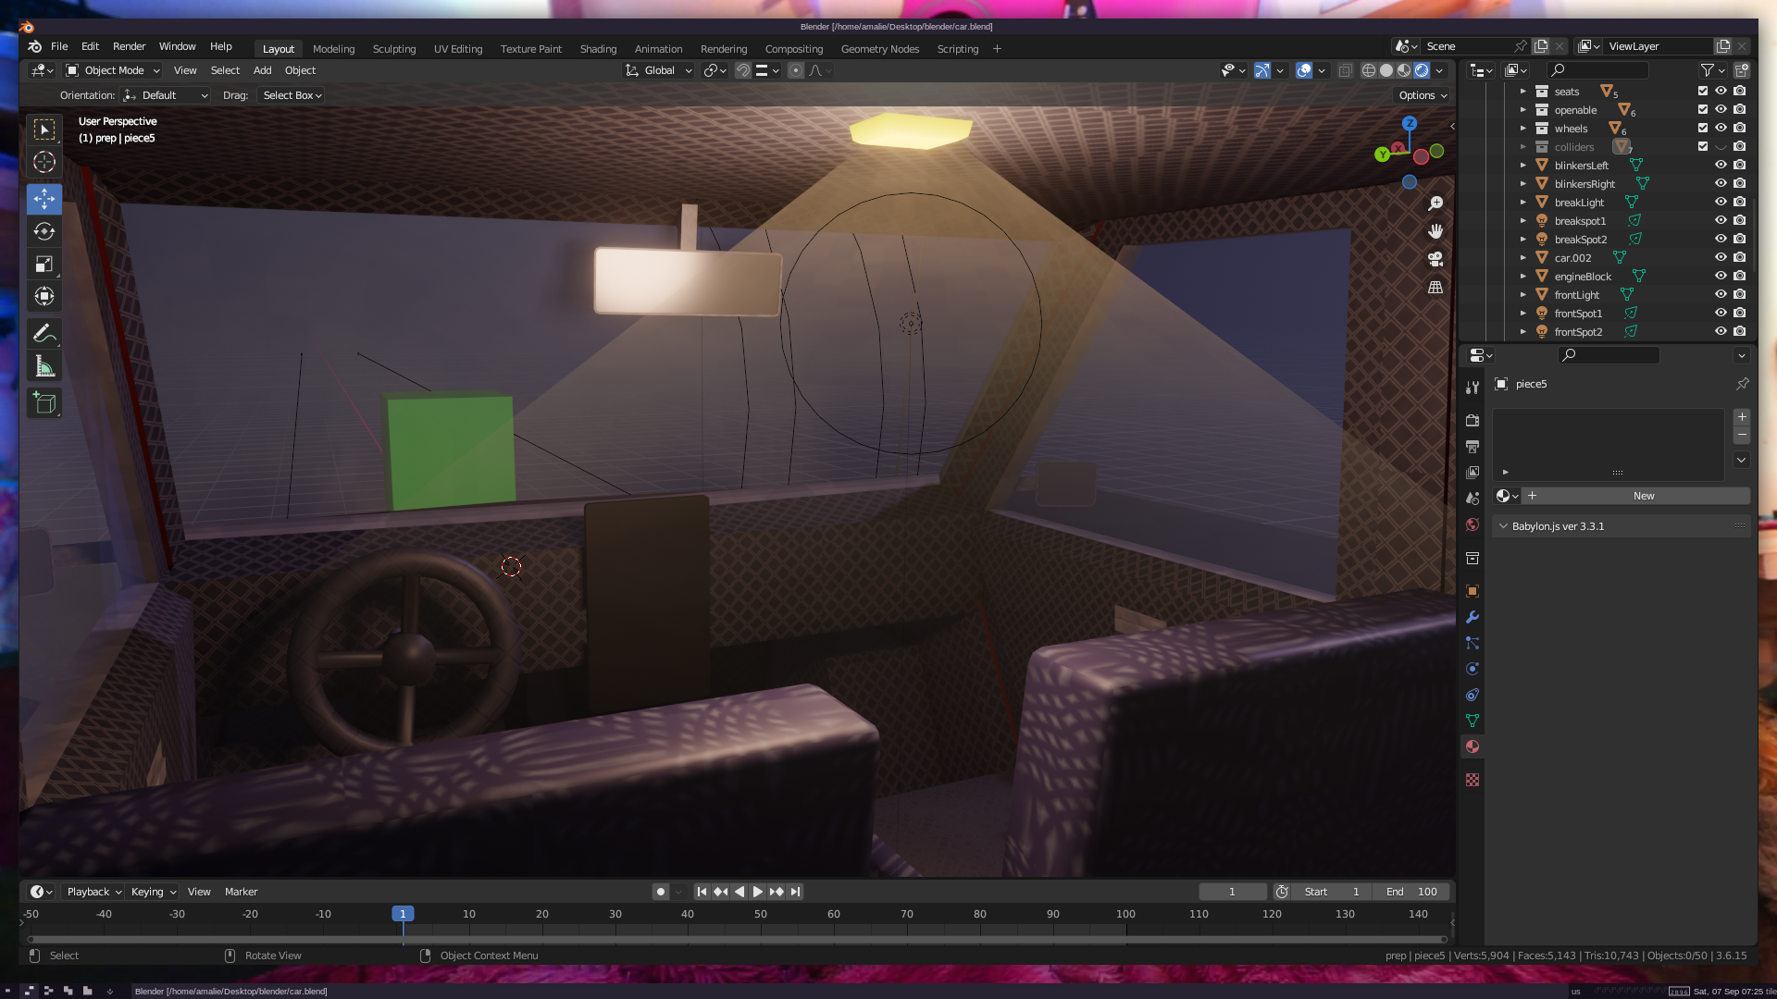Viewport: 1777px width, 999px height.
Task: Open the Render menu
Action: [x=129, y=46]
